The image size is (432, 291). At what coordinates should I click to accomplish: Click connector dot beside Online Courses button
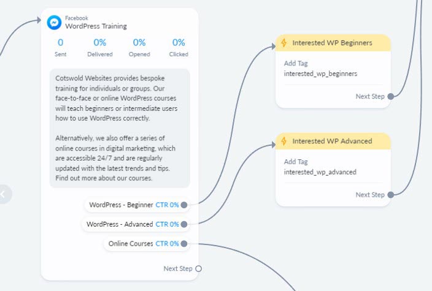point(183,244)
